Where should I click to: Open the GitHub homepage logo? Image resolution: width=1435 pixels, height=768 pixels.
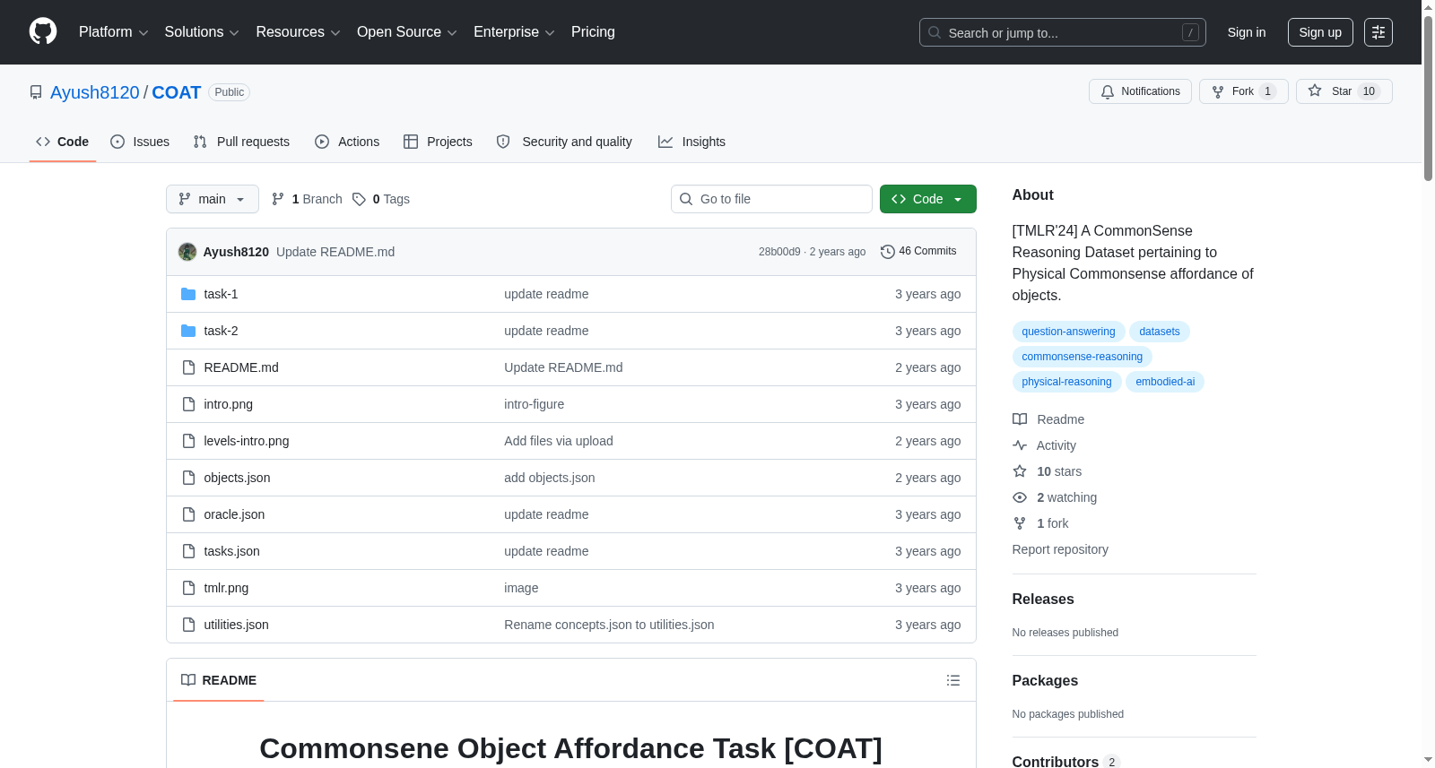click(x=43, y=31)
